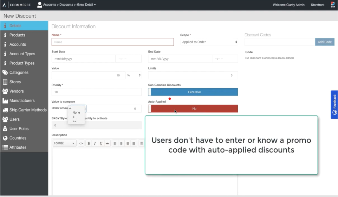Open Account Types in the sidebar
338x197 pixels.
point(24,54)
